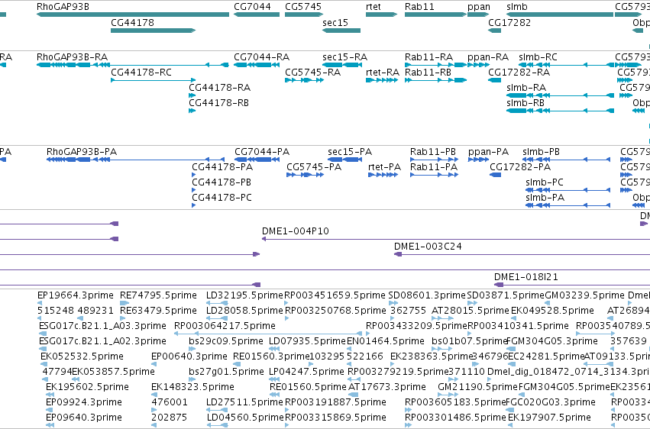
Task: Select the sec15-RA transcript
Action: tap(342, 65)
